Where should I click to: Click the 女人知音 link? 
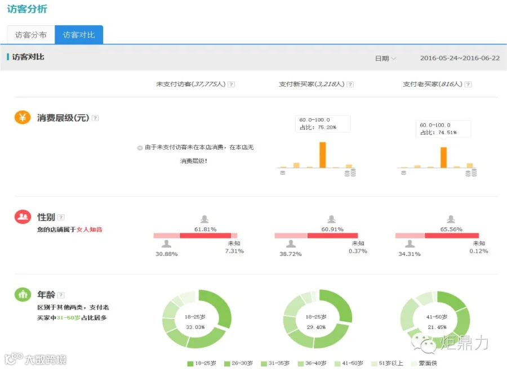(89, 229)
